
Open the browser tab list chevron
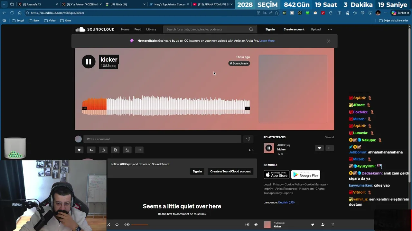4,4
